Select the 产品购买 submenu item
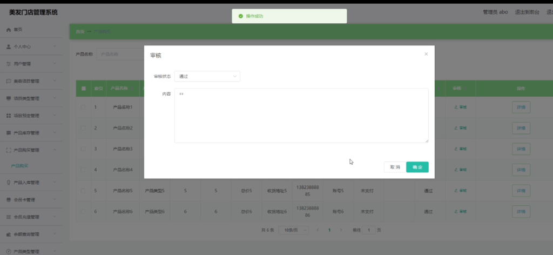The width and height of the screenshot is (553, 255). coord(20,166)
